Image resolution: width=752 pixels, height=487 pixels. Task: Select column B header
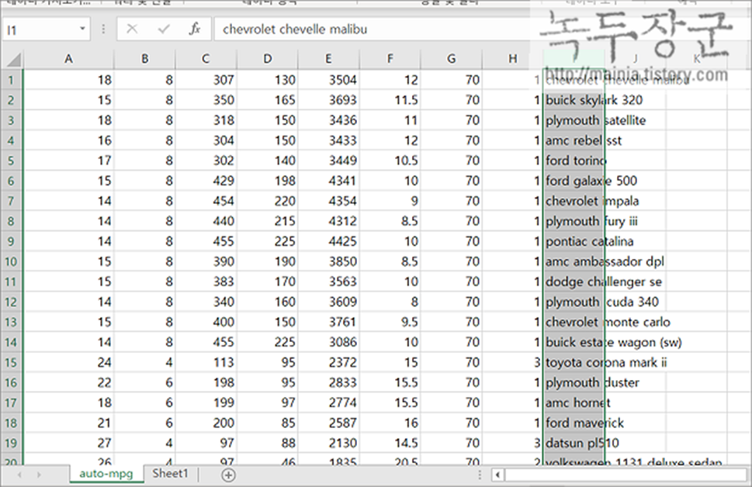pos(144,59)
